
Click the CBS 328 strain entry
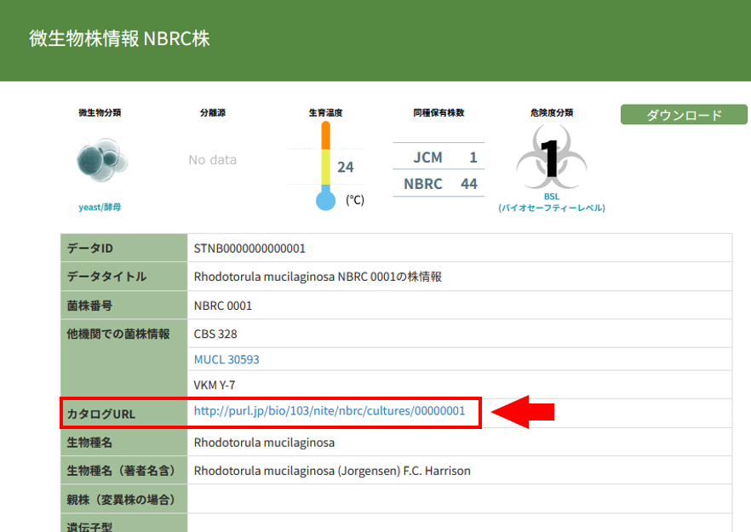(215, 334)
